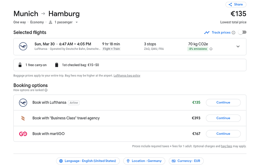
Task: Toggle the Track prices switch
Action: [242, 32]
